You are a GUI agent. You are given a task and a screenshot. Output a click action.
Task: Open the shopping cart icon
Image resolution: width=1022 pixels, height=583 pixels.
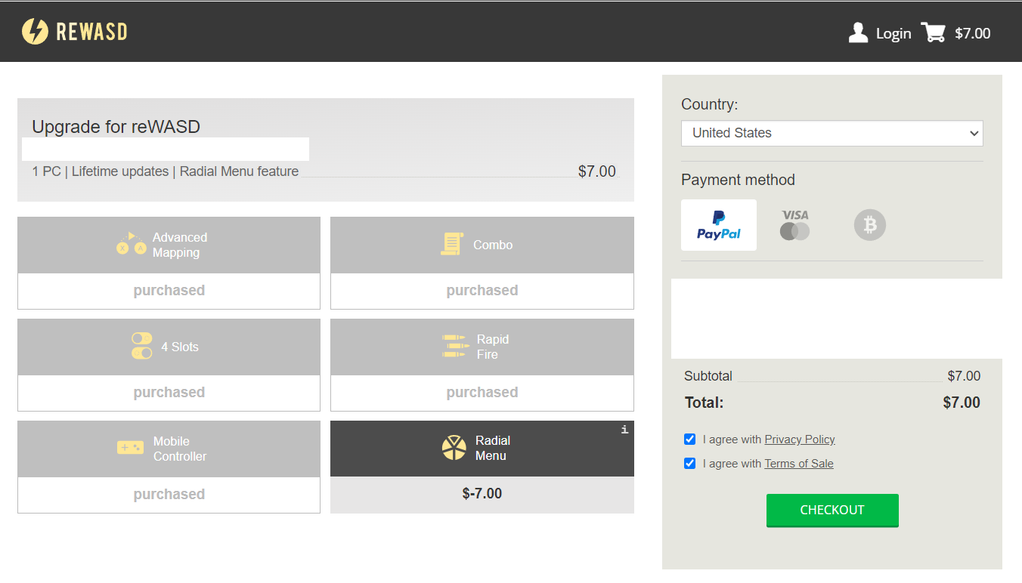[x=933, y=32]
